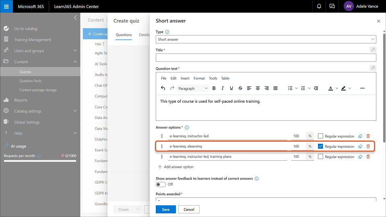Check Regular expression for first answer option

(320, 136)
